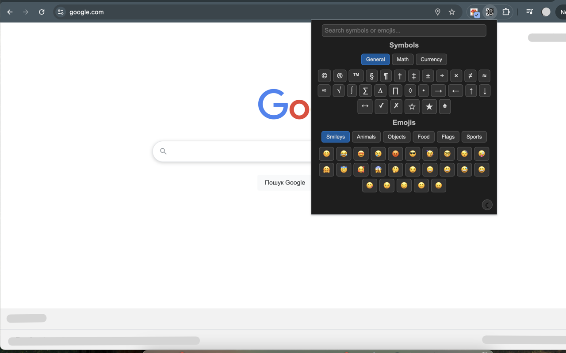Choose the section § symbol

[x=371, y=76]
